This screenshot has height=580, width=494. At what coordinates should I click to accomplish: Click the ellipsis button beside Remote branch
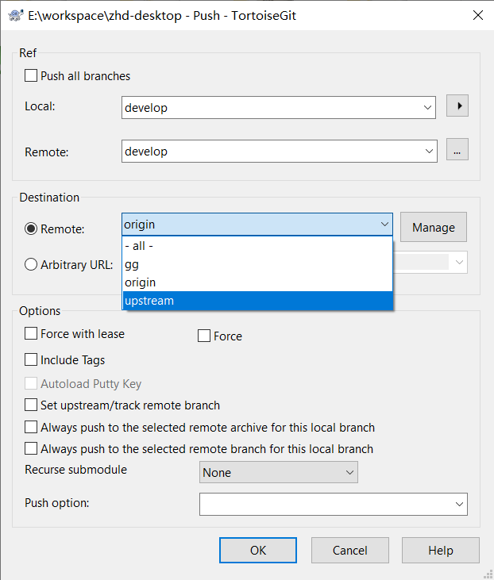457,149
